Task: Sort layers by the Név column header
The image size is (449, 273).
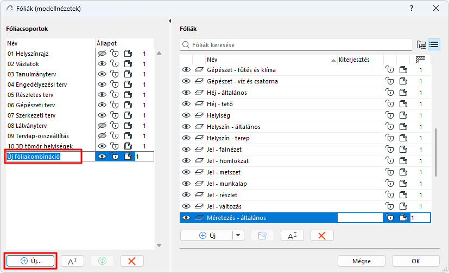Action: click(269, 60)
